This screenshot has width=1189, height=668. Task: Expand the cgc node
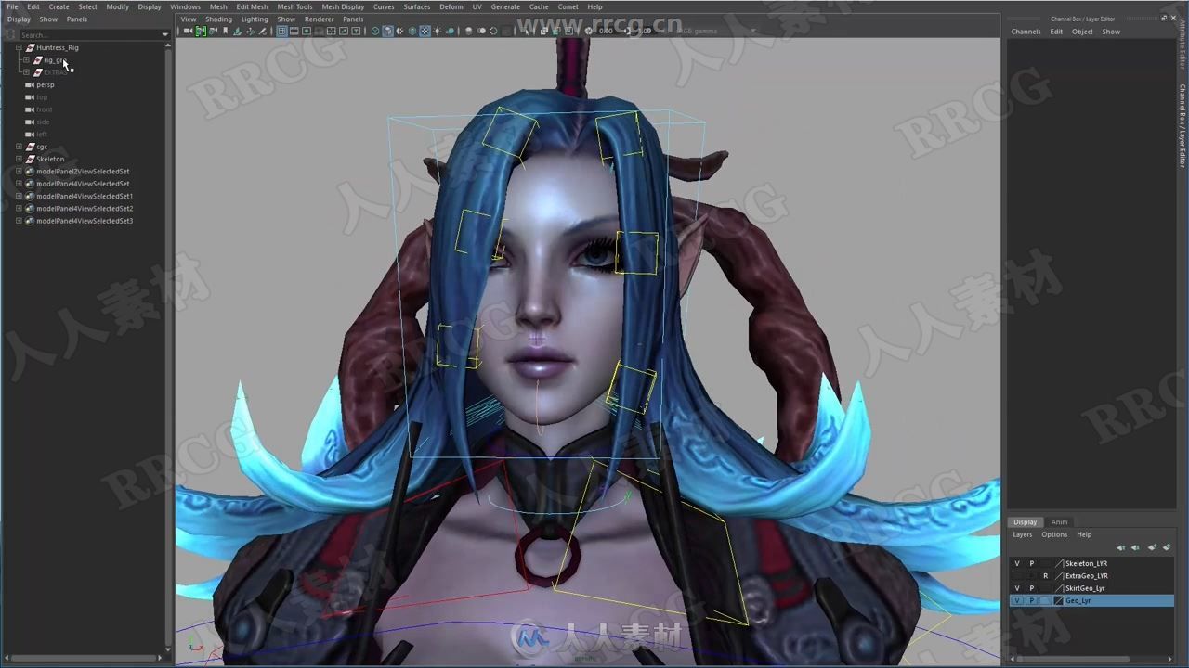point(19,147)
